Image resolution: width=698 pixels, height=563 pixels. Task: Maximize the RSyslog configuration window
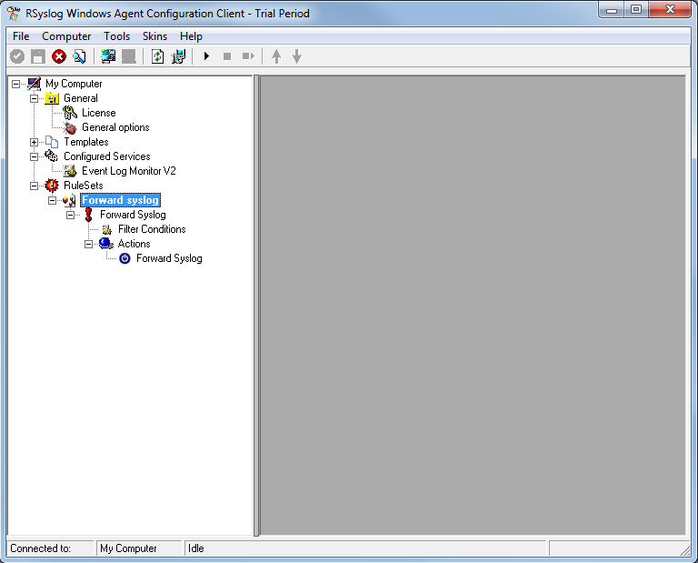coord(636,10)
